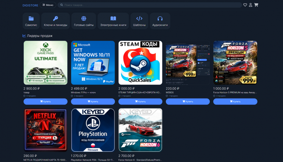Image resolution: width=283 pixels, height=162 pixels.
Task: Focus the Поиск товаров search field
Action: (x=150, y=5)
